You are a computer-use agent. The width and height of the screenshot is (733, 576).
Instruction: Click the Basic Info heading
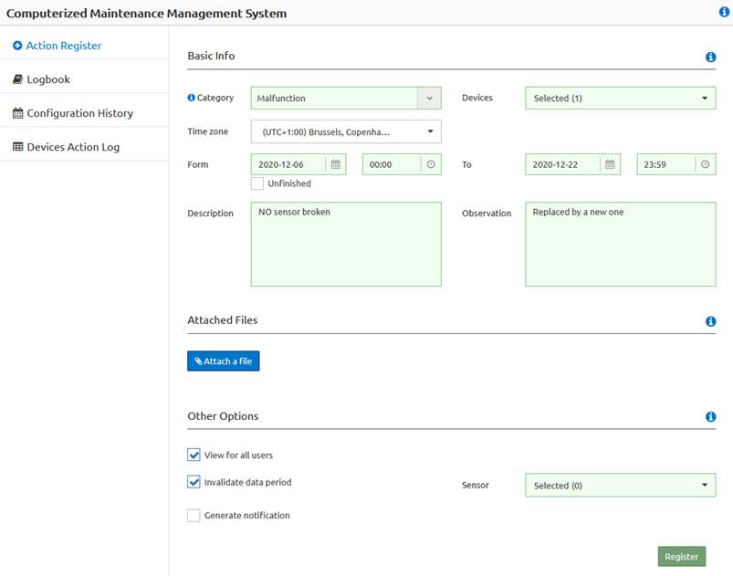pos(211,56)
